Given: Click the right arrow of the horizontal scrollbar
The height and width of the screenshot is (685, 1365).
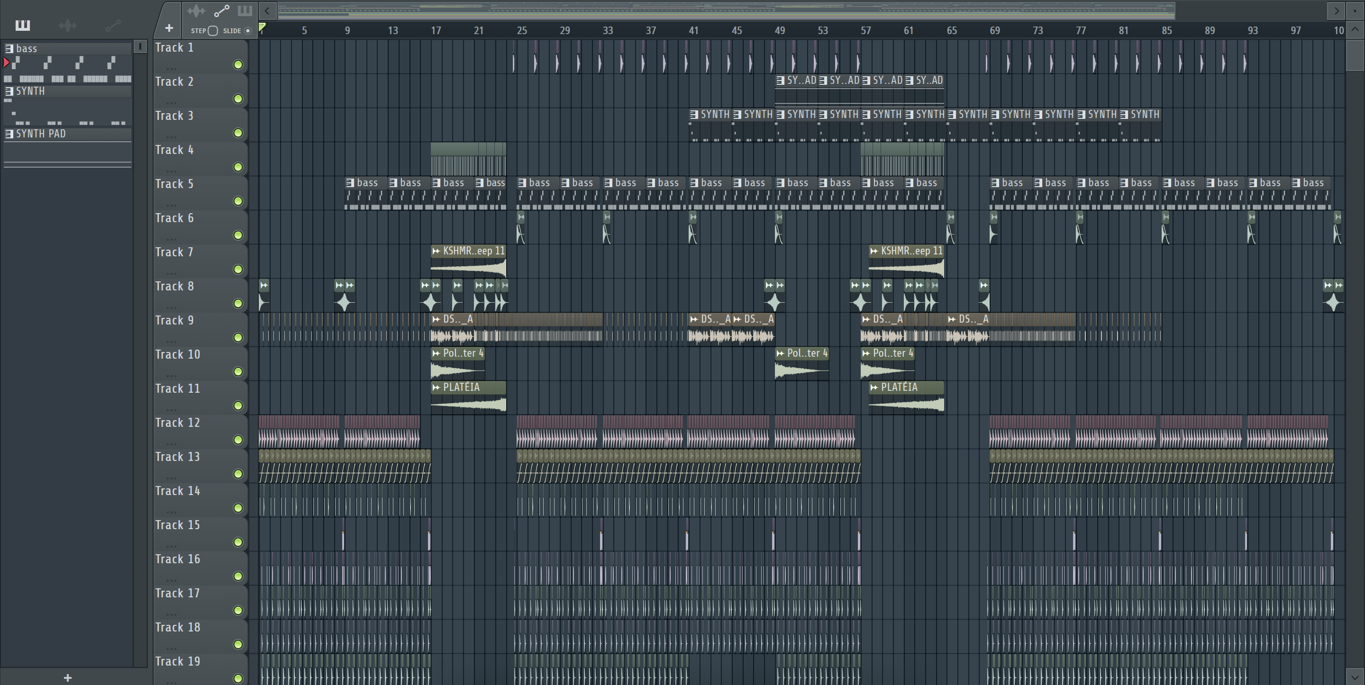Looking at the screenshot, I should pyautogui.click(x=1336, y=10).
